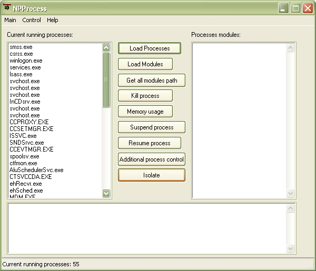This screenshot has width=316, height=271.
Task: Click process list scroll down arrow
Action: tap(106, 193)
